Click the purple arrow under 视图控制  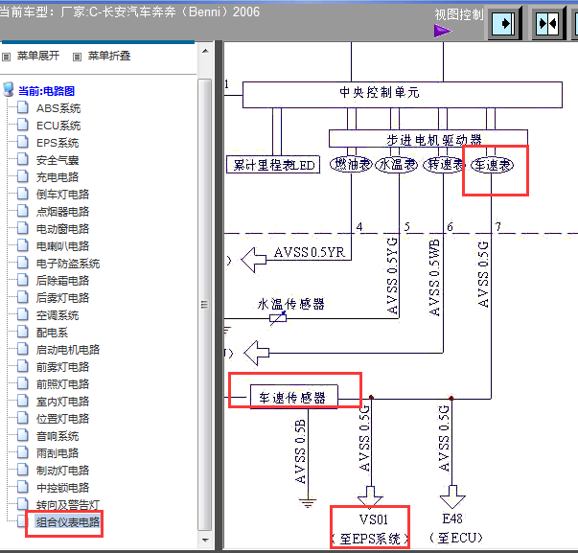(443, 31)
